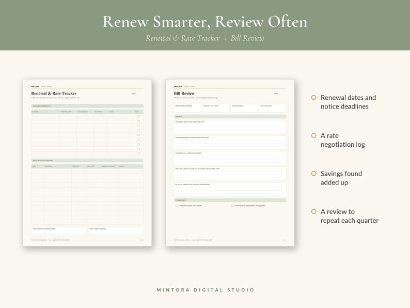Click the auto-pay or due date question box

[x=230, y=174]
